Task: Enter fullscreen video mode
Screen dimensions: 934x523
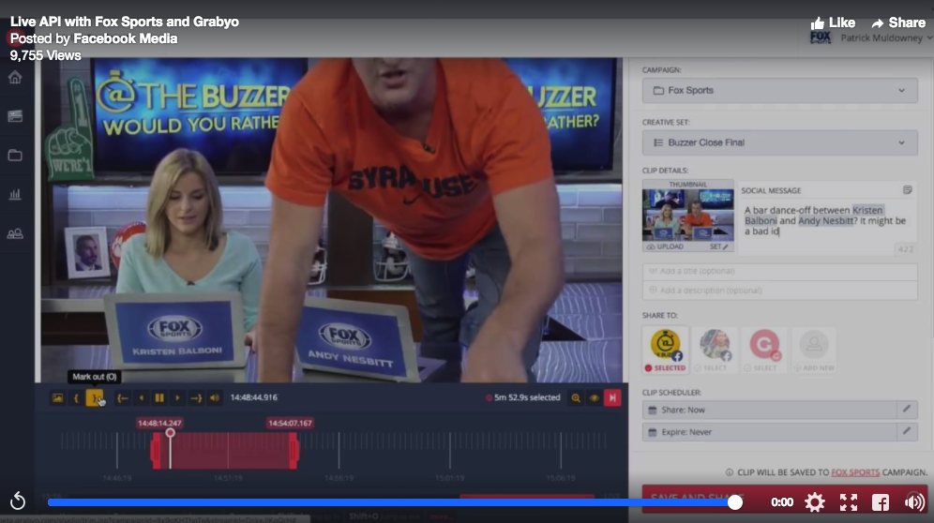Action: (x=849, y=502)
